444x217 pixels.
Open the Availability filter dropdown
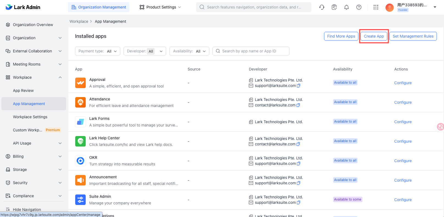pos(189,51)
